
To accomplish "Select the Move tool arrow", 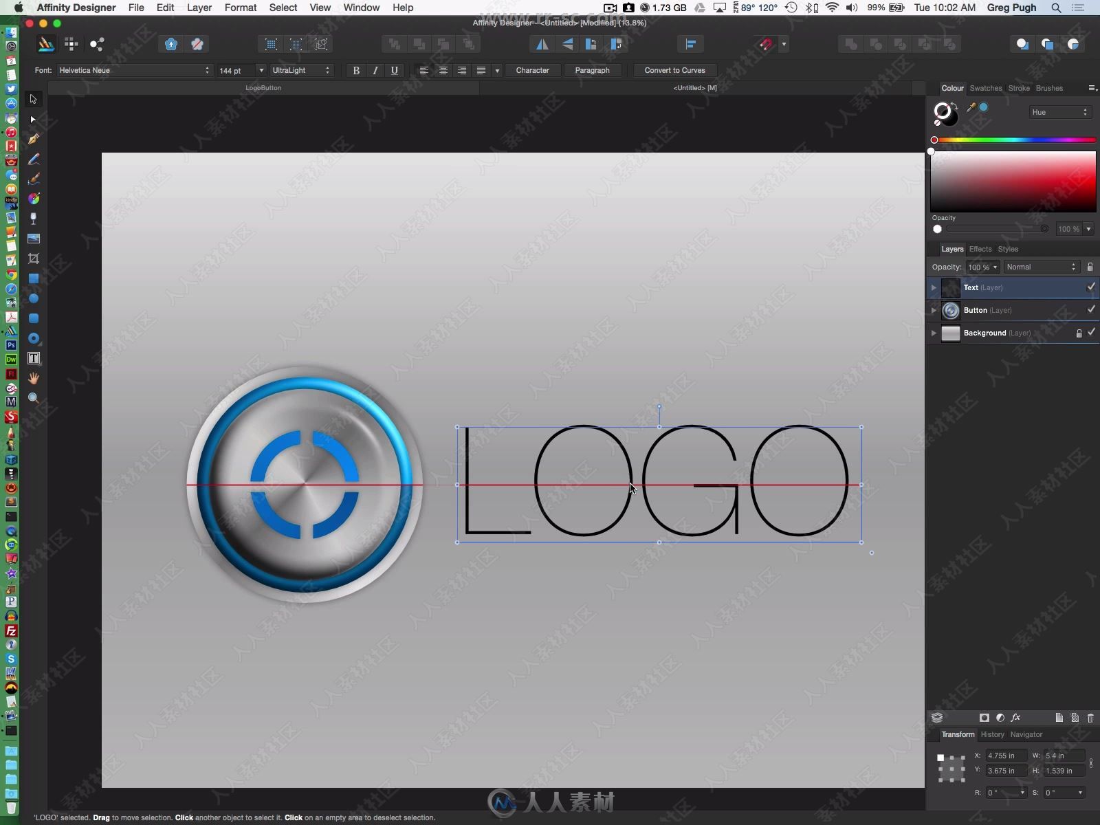I will (33, 100).
